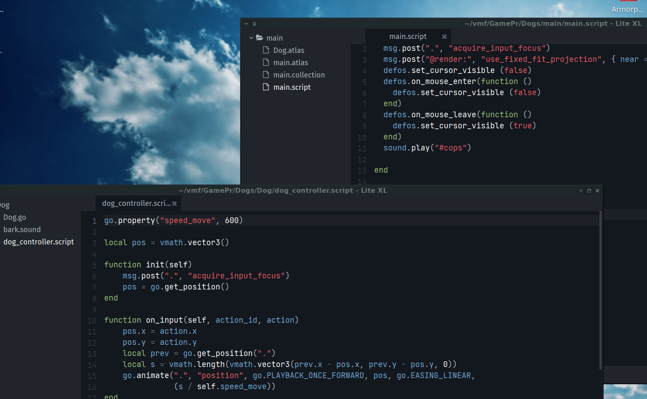Click the '(s / self.speed_move))' line

[225, 387]
